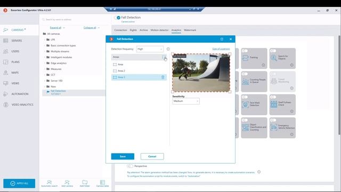Click the Face Mask Detection icon

pos(245,105)
